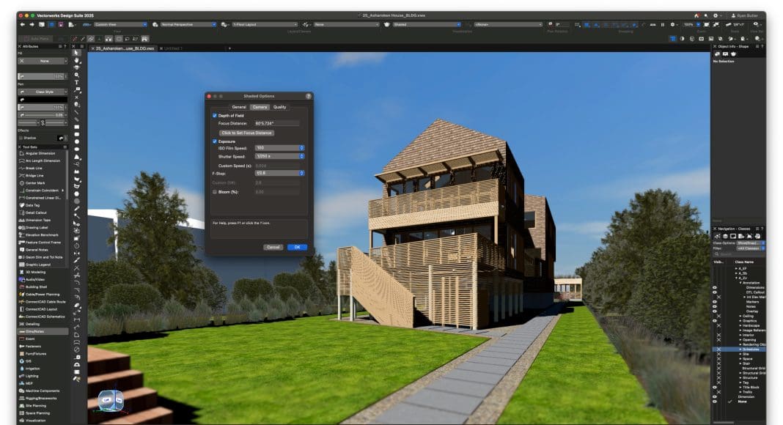Click the OK button
Viewport: 783px width, 425px height.
pos(297,247)
